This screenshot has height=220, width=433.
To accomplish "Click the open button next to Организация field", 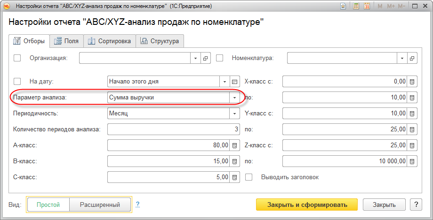I will (206, 58).
